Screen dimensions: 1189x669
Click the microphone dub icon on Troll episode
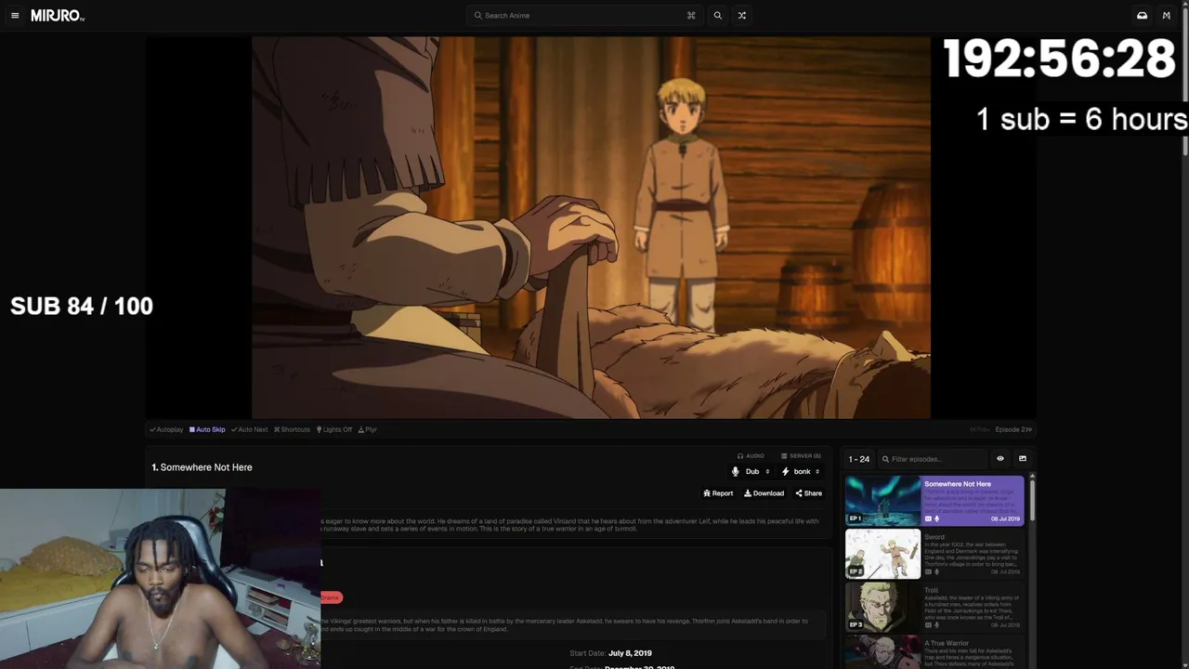click(936, 624)
